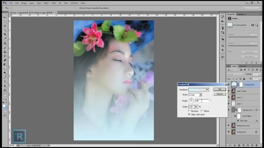Select the Eyedropper tool

(5, 39)
